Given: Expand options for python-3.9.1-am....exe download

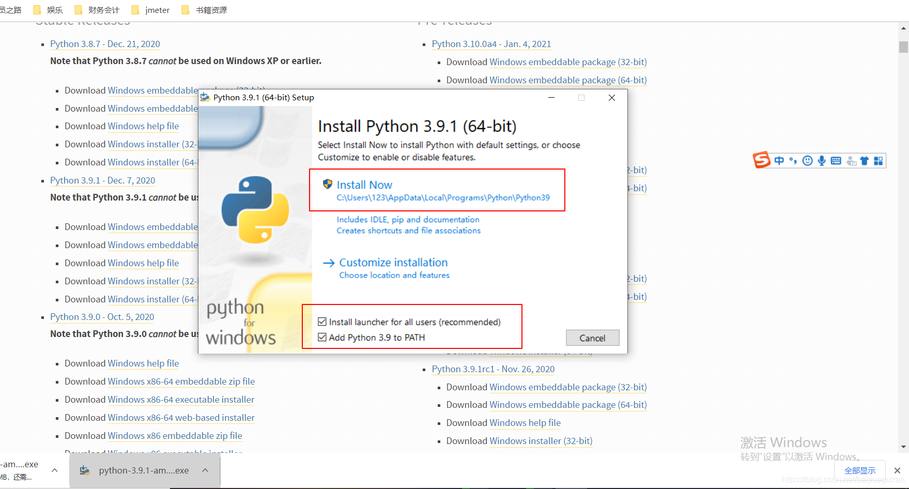Looking at the screenshot, I should (x=205, y=470).
